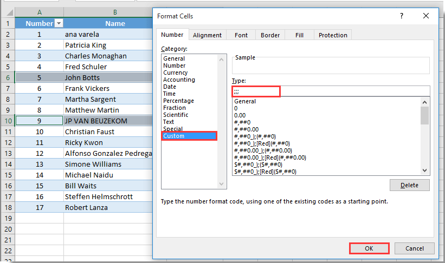
Task: Open the Number column filter dropdown
Action: [59, 23]
